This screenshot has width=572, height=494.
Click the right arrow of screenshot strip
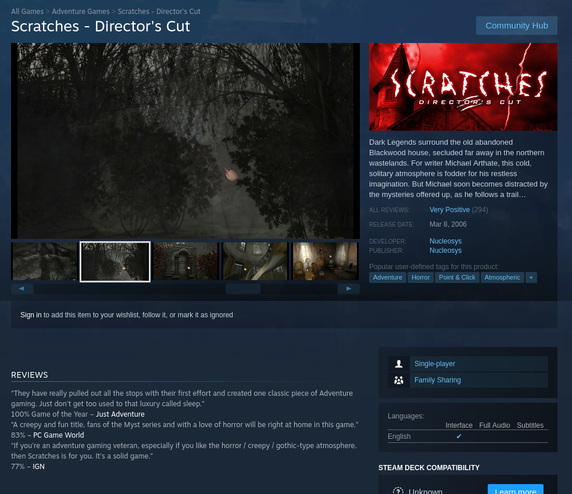pos(348,289)
